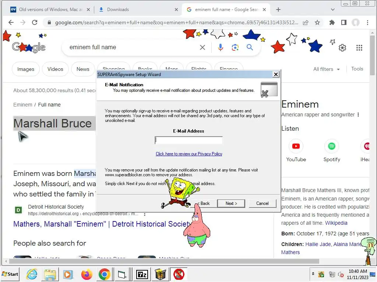The height and width of the screenshot is (282, 377).
Task: Open result options three dots
Action: pyautogui.click(x=144, y=214)
